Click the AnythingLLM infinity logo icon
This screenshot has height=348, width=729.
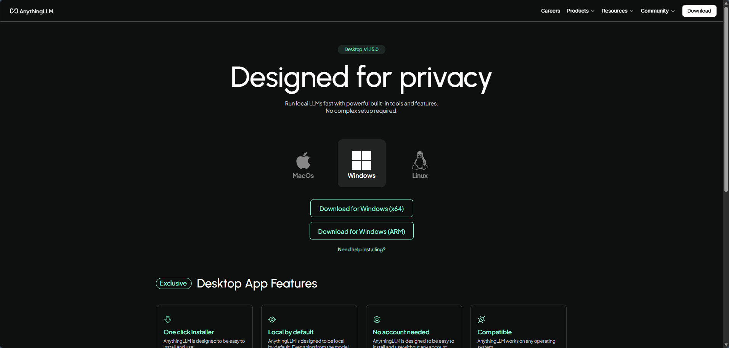click(x=14, y=11)
